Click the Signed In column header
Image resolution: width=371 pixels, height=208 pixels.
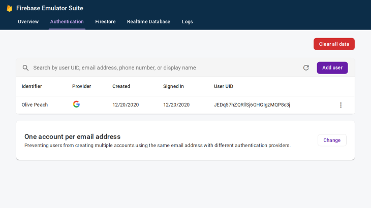(173, 86)
